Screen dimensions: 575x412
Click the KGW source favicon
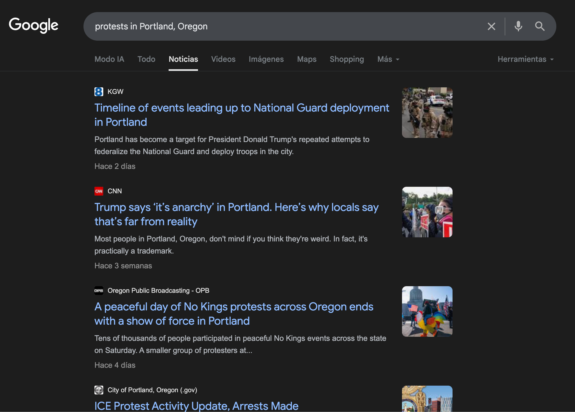(x=99, y=92)
